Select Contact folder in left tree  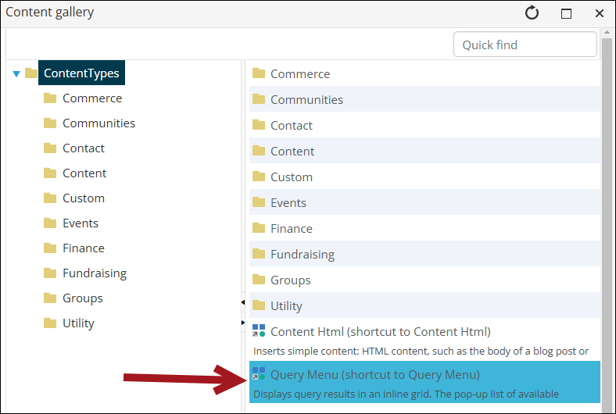(84, 148)
